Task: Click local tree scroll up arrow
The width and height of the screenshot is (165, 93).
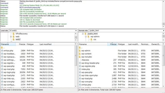Action: pyautogui.click(x=76, y=34)
